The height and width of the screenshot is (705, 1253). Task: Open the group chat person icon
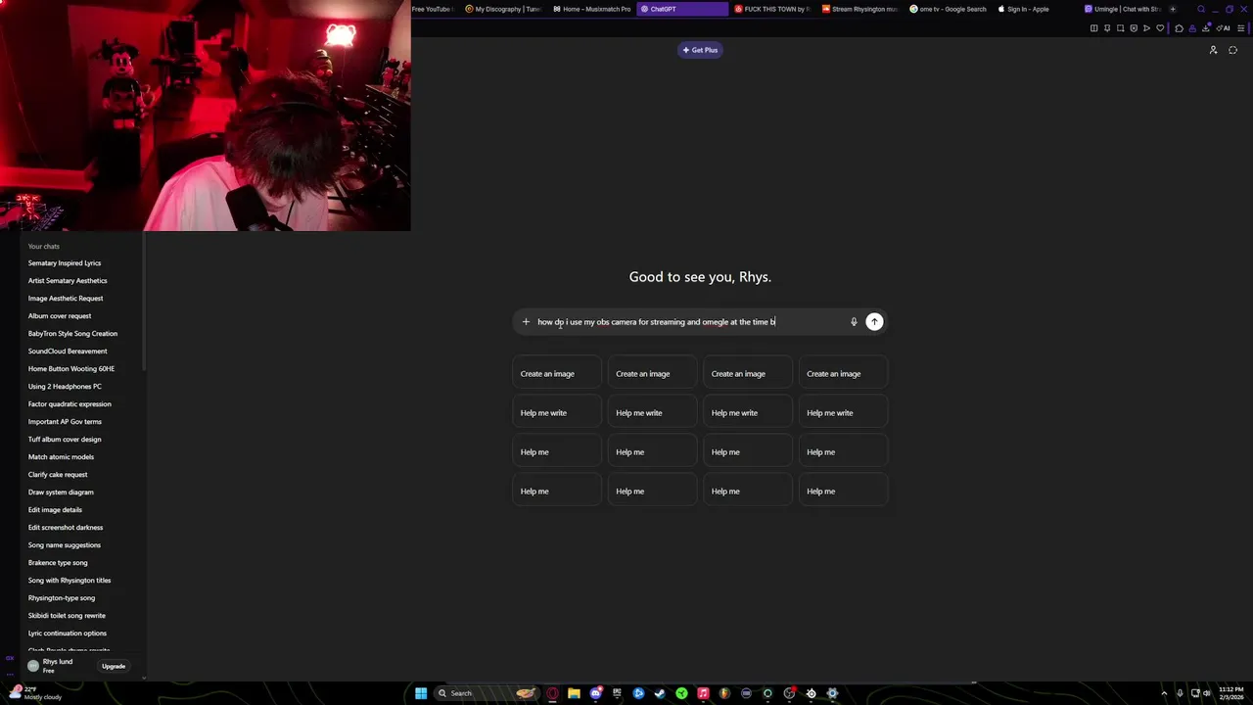pyautogui.click(x=1213, y=50)
